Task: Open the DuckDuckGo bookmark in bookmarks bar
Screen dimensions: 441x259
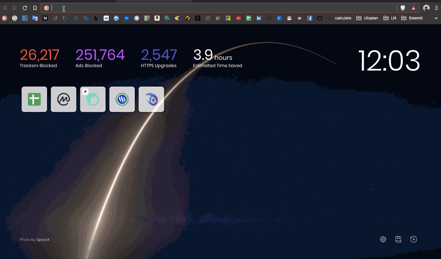Action: coord(4,18)
